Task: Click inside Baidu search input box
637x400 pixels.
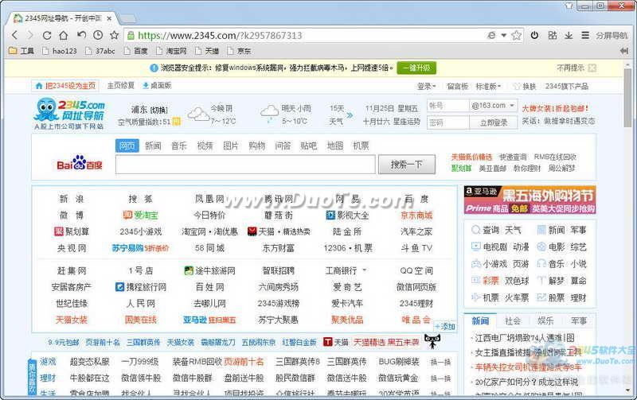Action: (245, 165)
